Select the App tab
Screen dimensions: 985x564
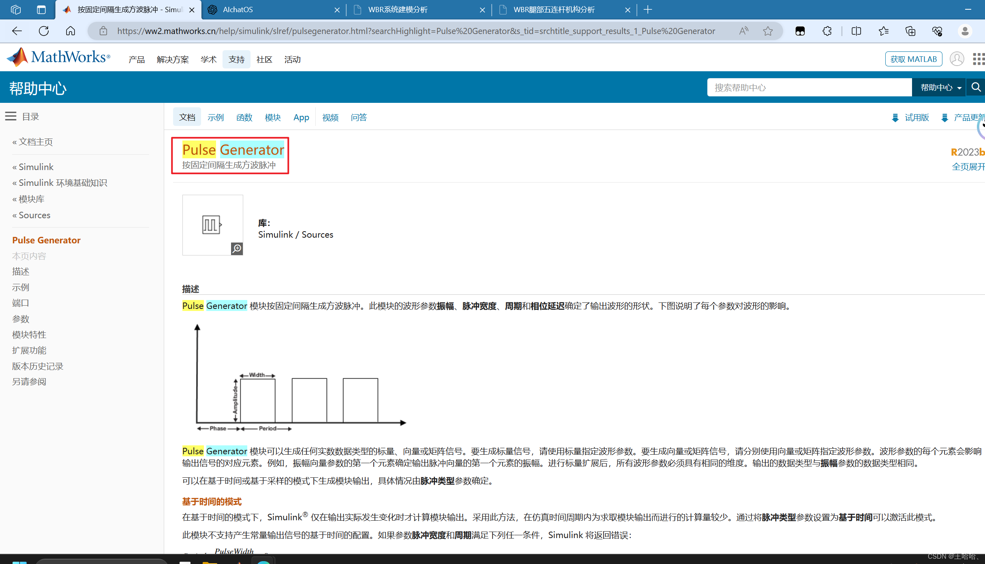301,117
